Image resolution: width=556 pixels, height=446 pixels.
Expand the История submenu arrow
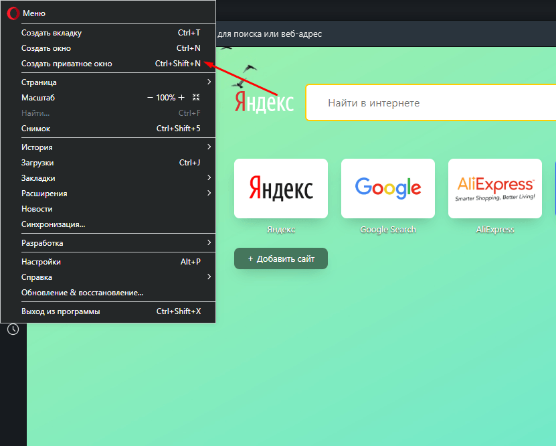point(209,147)
